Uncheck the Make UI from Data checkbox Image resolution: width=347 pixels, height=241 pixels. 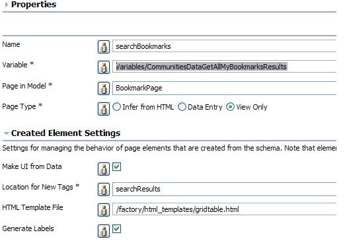click(116, 166)
